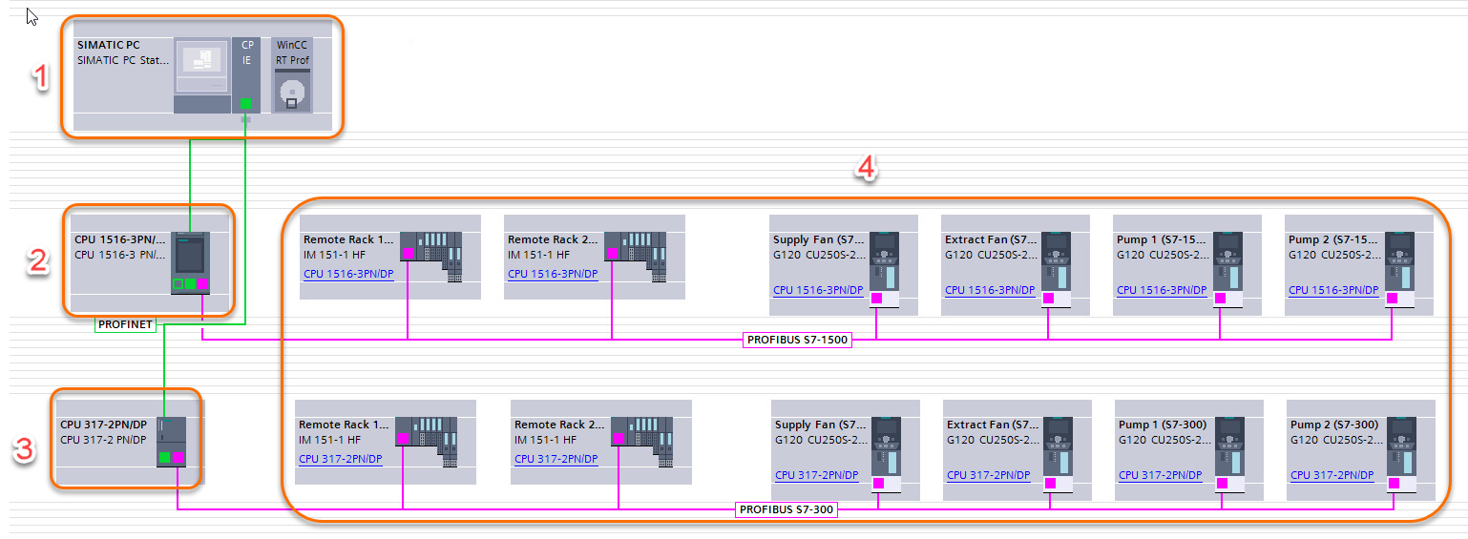Open CPU 317-2PN/DP link under lower Remote Rack 1

click(x=341, y=459)
